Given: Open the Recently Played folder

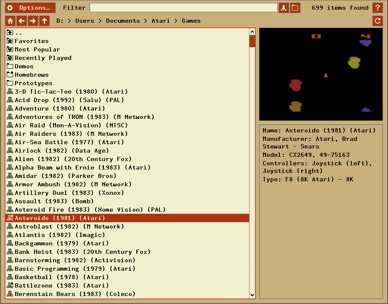Looking at the screenshot, I should pos(127,58).
